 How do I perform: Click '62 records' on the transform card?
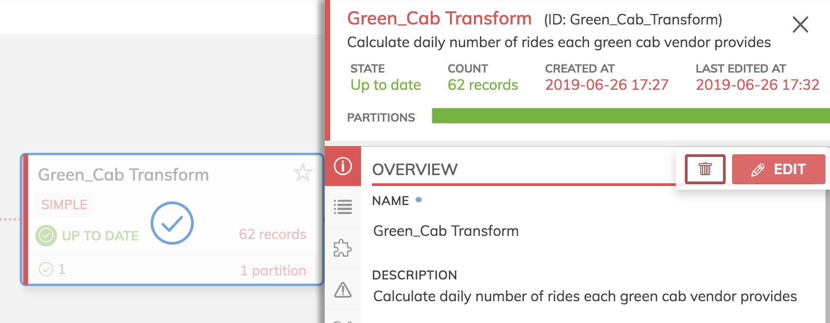pyautogui.click(x=273, y=234)
